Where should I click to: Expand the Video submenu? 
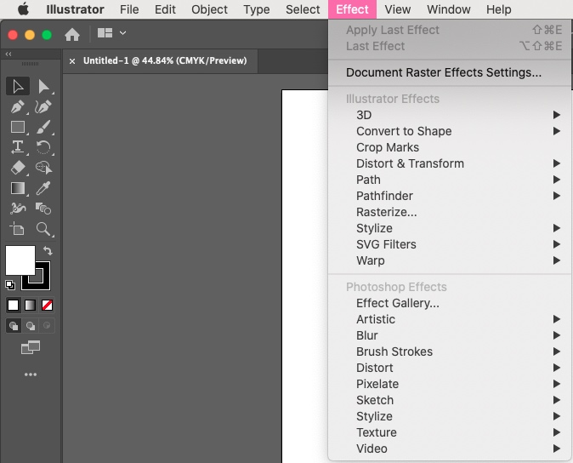(x=450, y=449)
